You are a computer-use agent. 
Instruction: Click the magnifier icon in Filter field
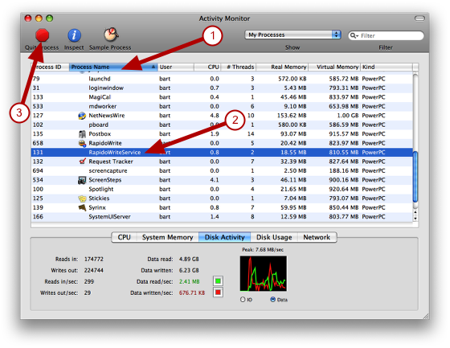354,35
